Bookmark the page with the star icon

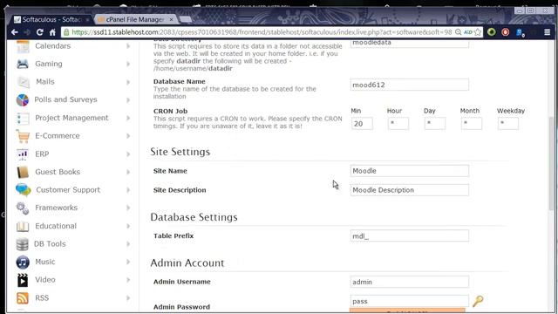click(478, 32)
